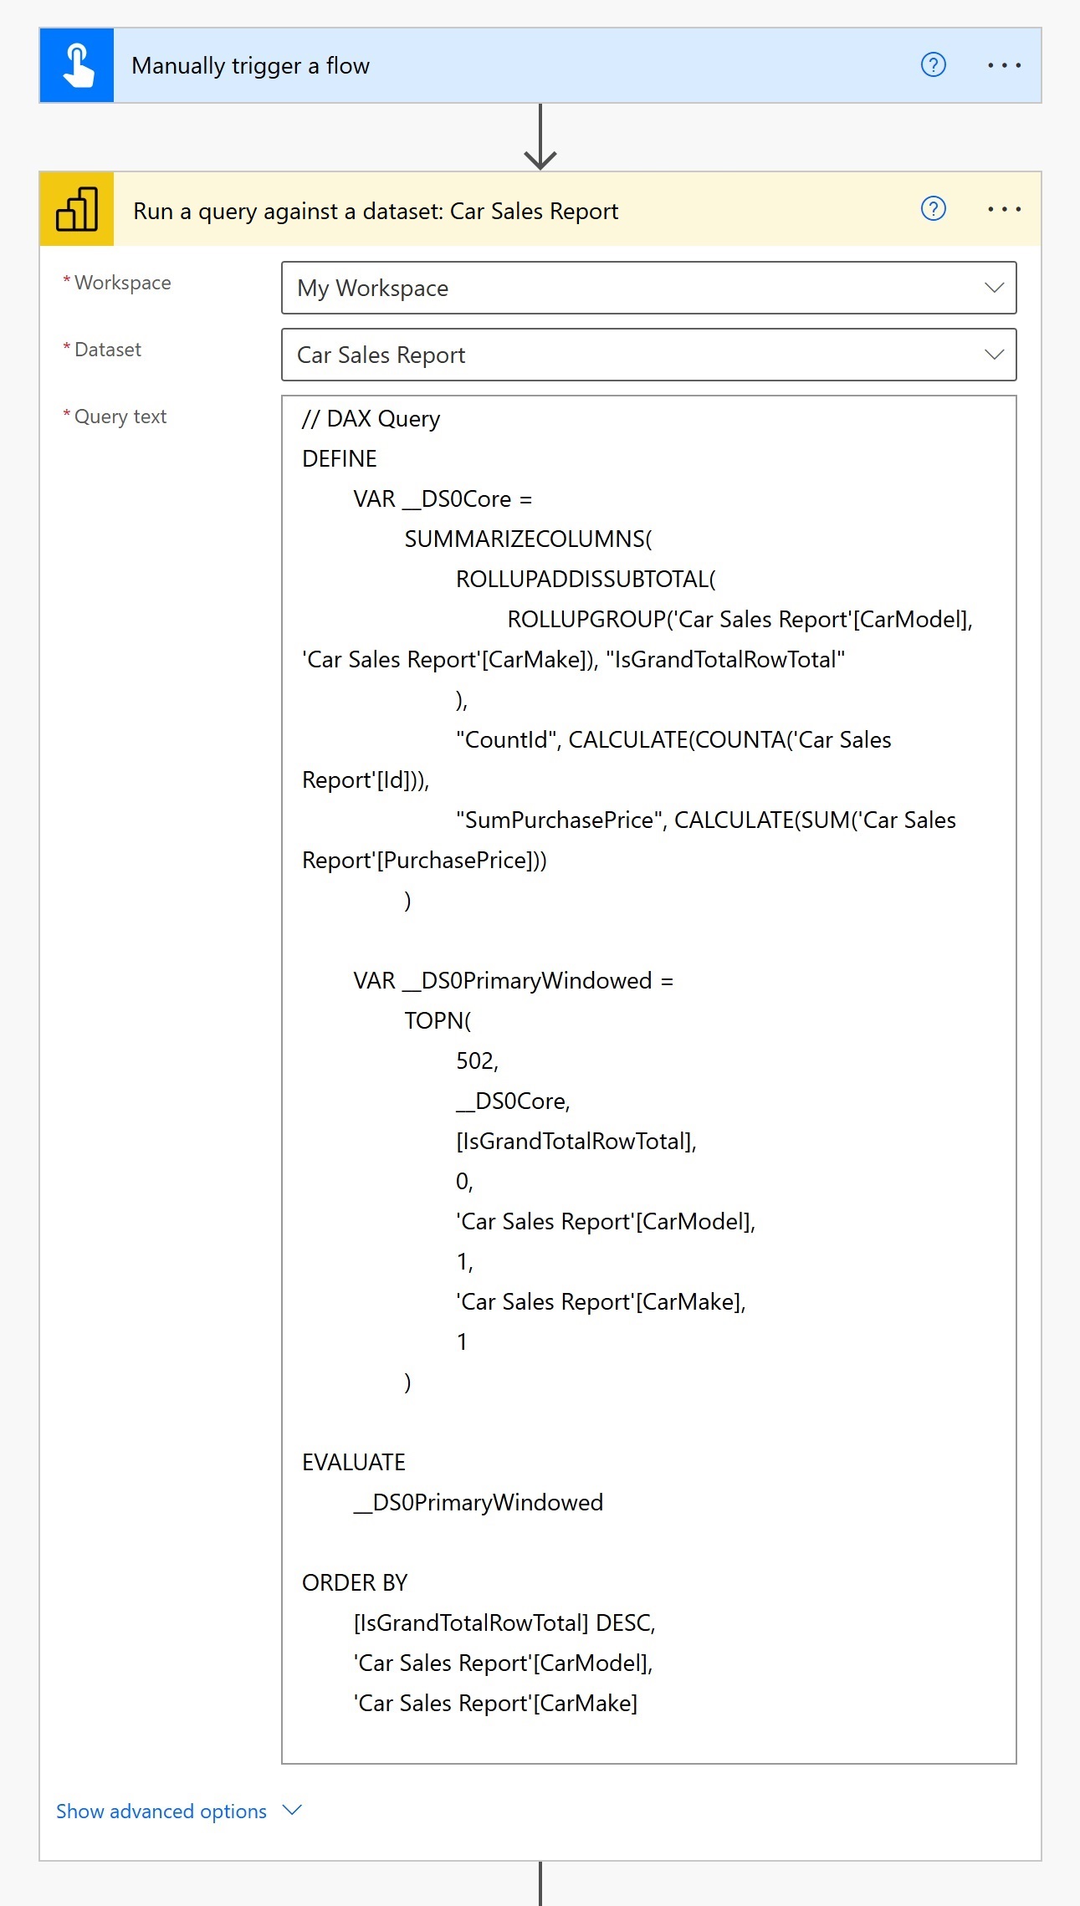Expand the Dataset dropdown showing Car Sales Report
The image size is (1080, 1906).
click(x=649, y=355)
